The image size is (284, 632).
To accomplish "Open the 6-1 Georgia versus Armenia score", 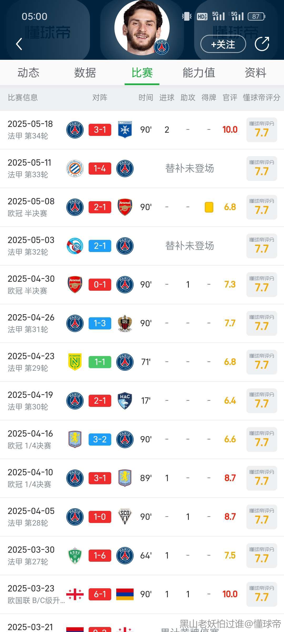I will coord(100,594).
